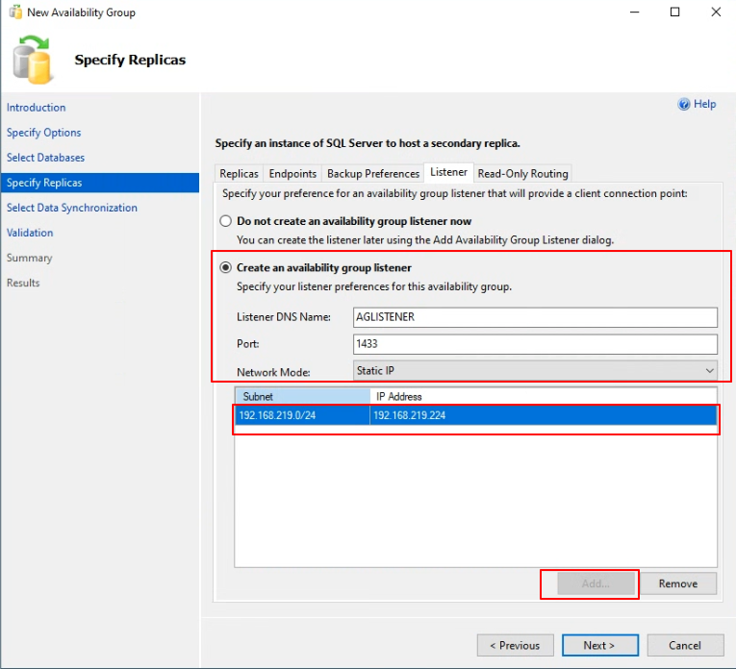Image resolution: width=736 pixels, height=669 pixels.
Task: Switch to the Endpoints tab
Action: pyautogui.click(x=292, y=173)
